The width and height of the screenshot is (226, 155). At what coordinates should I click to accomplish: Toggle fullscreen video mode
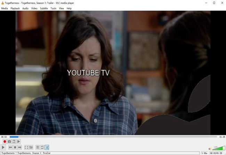tap(26, 147)
